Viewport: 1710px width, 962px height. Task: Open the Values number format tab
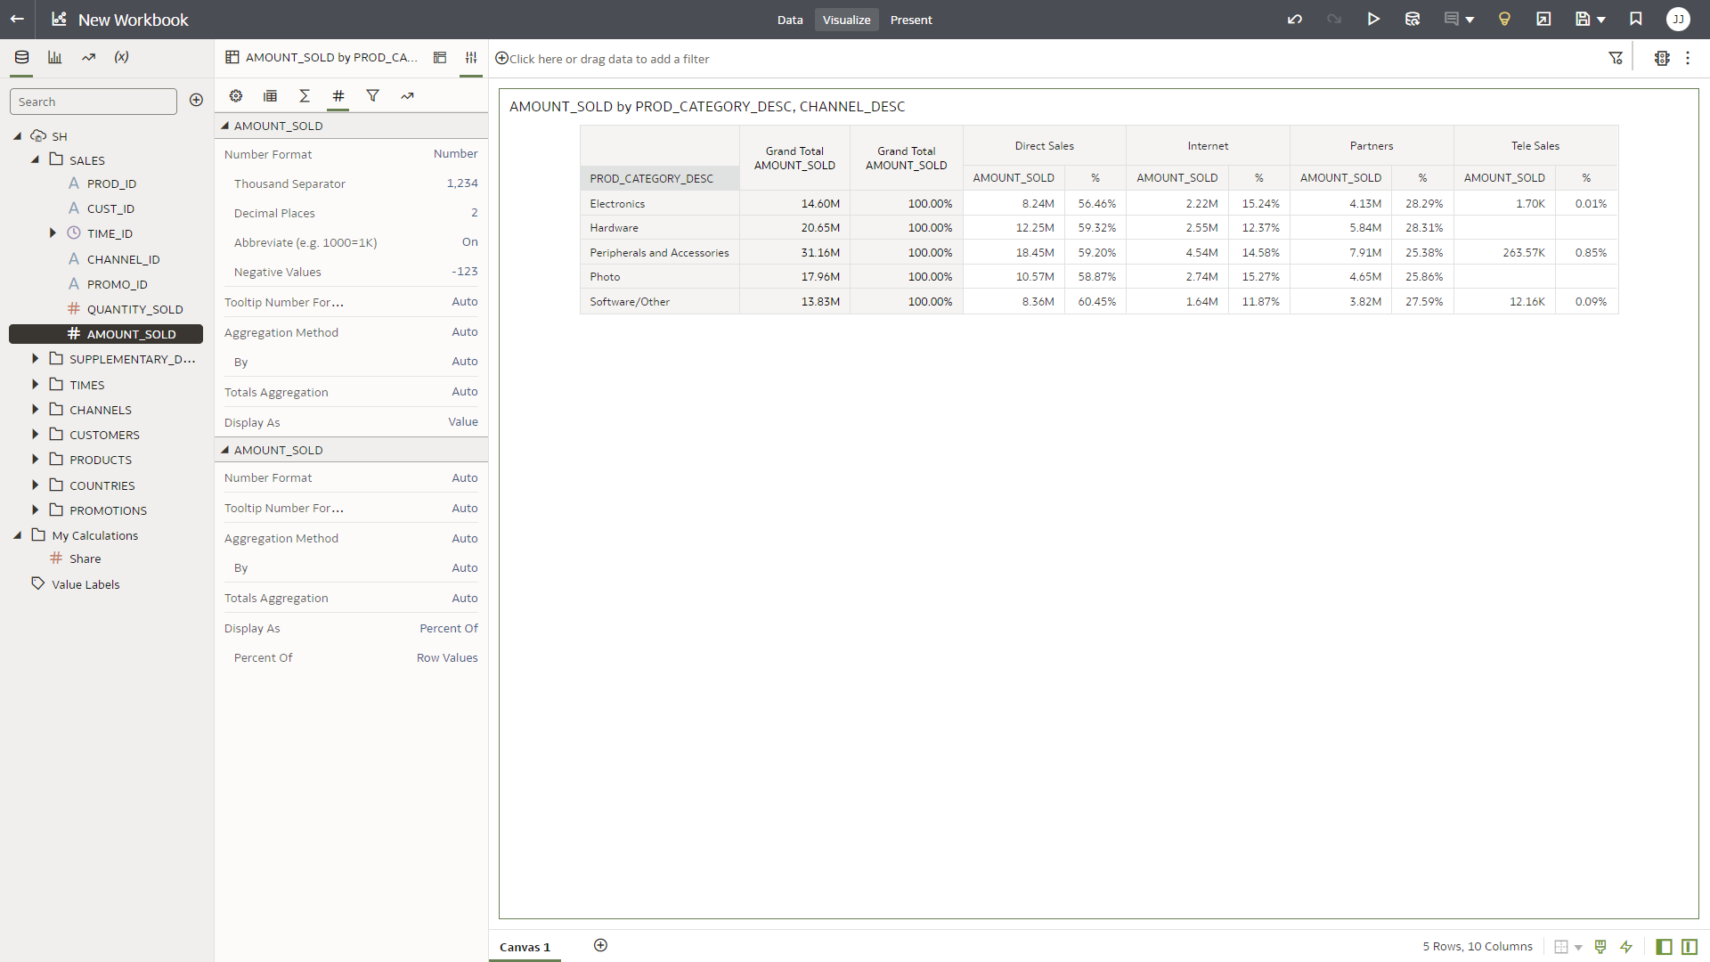338,96
